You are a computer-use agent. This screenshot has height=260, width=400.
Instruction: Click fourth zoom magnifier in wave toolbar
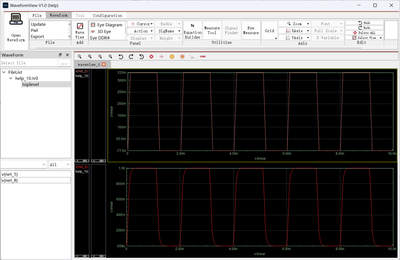click(x=110, y=57)
